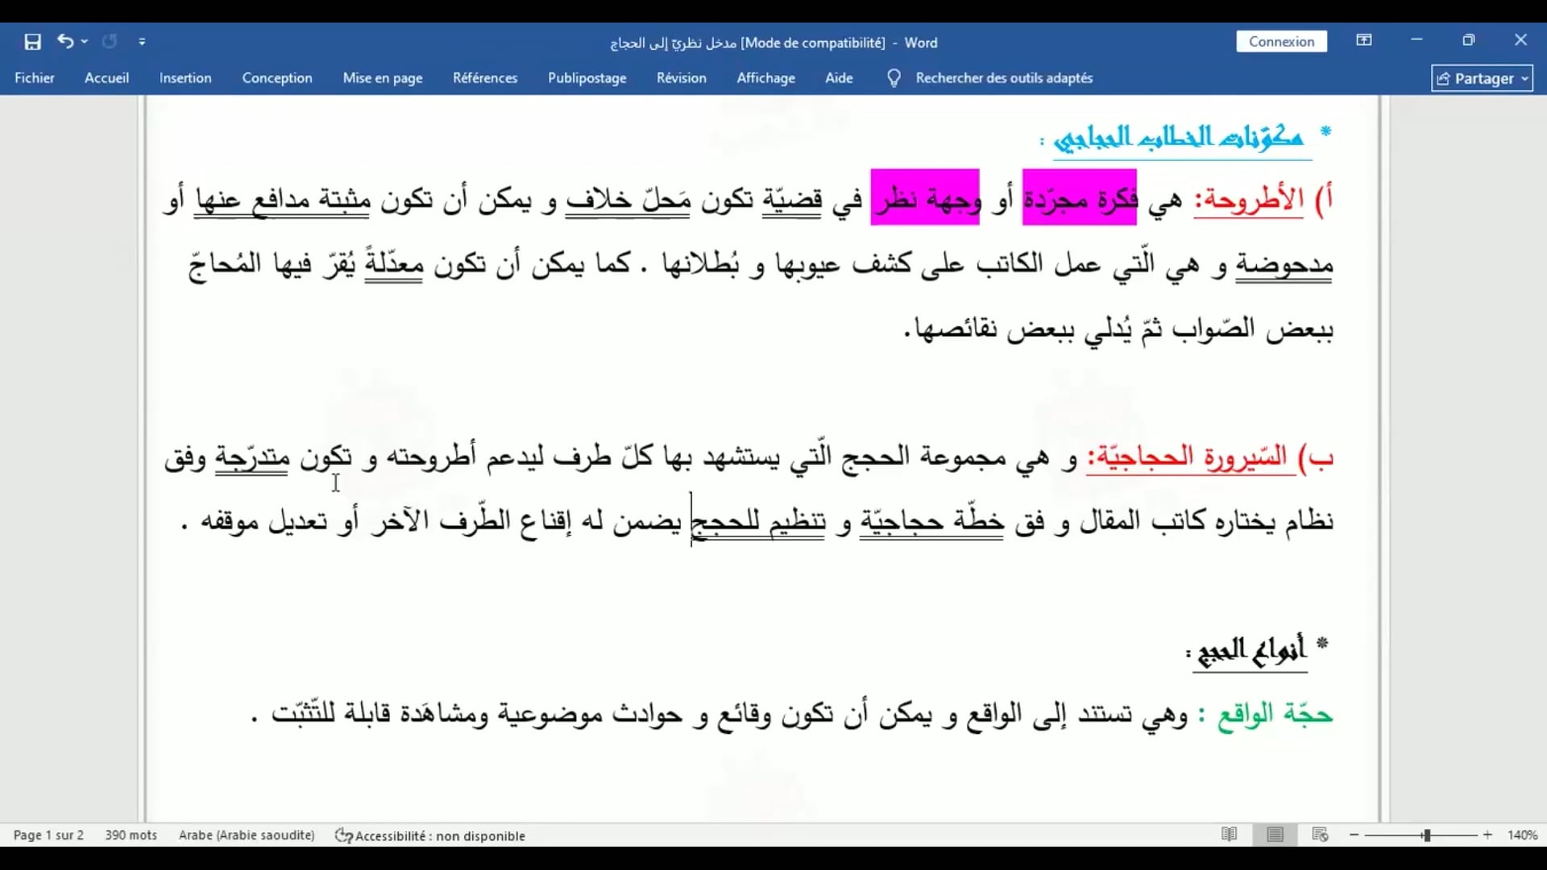Open the ribbon display options icon
1547x870 pixels.
1364,40
